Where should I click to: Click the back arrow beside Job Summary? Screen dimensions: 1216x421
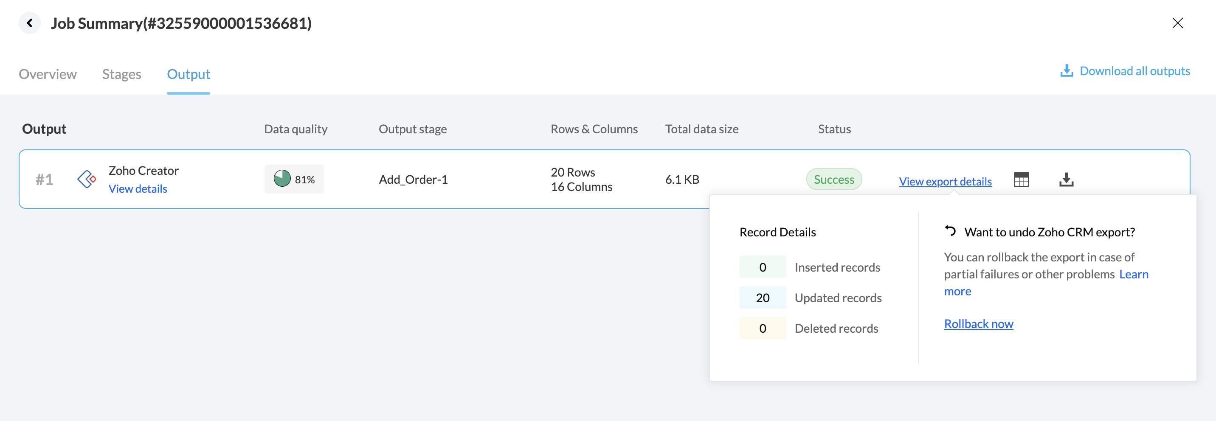30,23
